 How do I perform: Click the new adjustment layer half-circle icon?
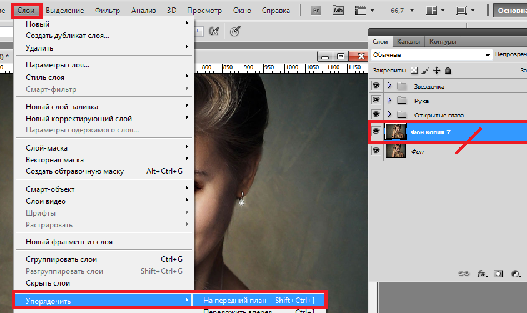click(516, 274)
